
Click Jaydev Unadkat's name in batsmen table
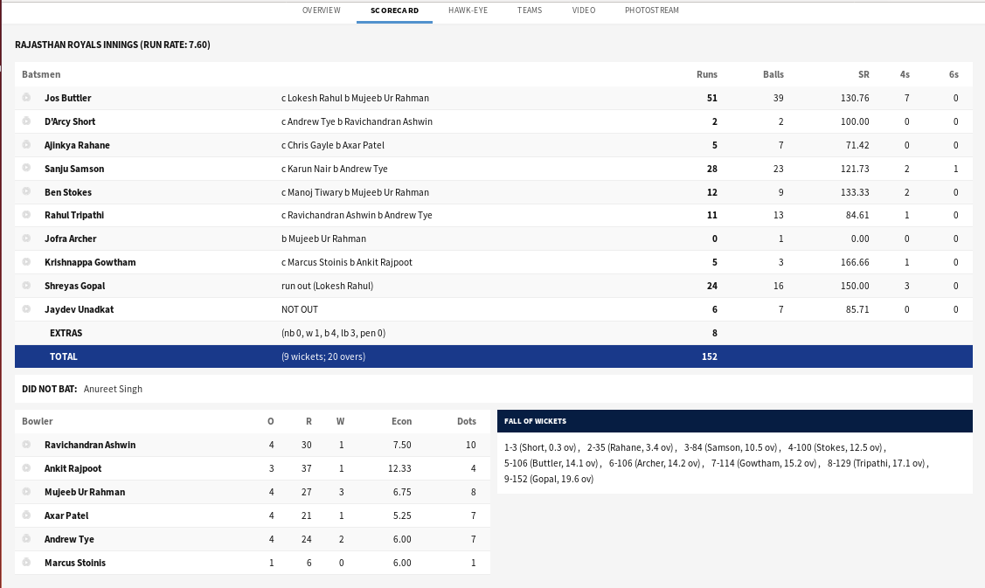coord(80,309)
